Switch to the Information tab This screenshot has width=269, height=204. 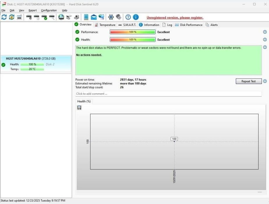(149, 25)
